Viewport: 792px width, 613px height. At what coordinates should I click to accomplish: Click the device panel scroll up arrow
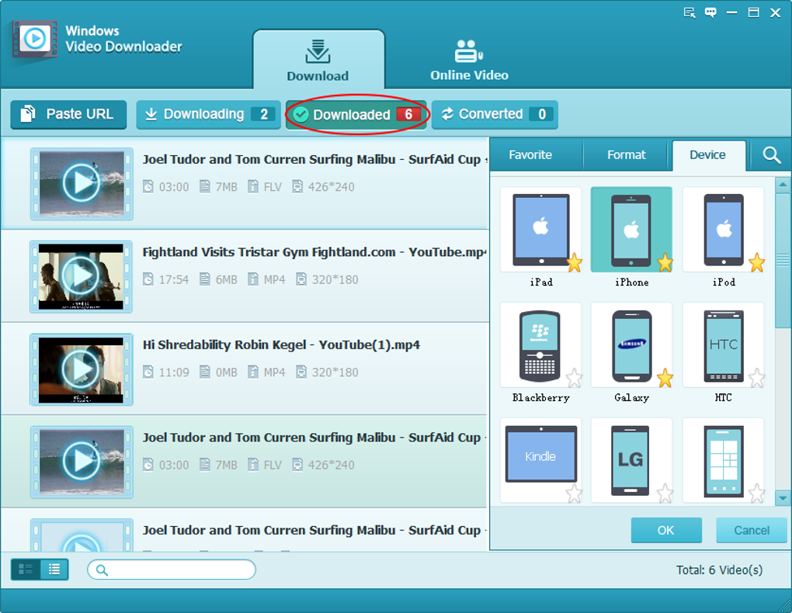(x=783, y=185)
